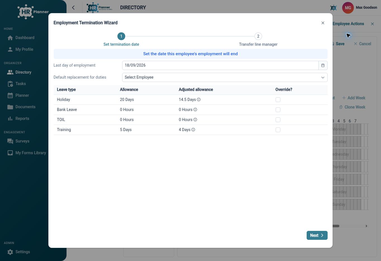
Task: Click Add Week in the background panel
Action: (354, 98)
